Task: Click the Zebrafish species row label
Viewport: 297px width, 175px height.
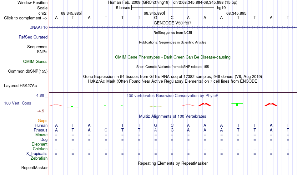Action: 39,158
